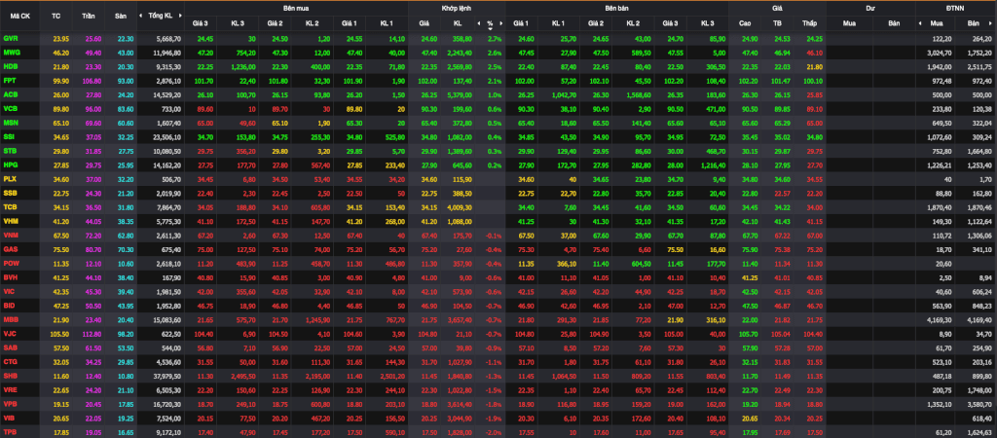Click the Tổng KL column header

tap(161, 16)
